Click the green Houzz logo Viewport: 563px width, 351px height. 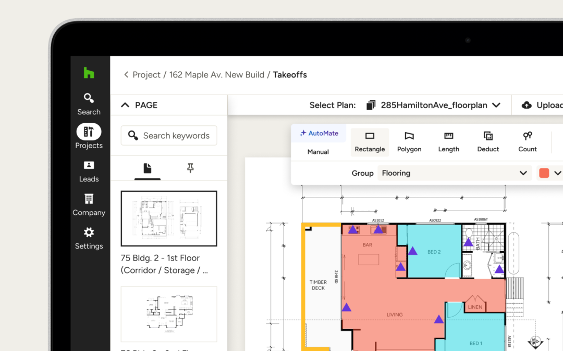coord(89,73)
